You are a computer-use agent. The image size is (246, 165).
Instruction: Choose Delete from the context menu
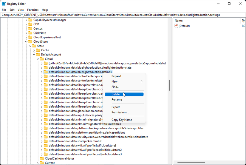pos(124,94)
